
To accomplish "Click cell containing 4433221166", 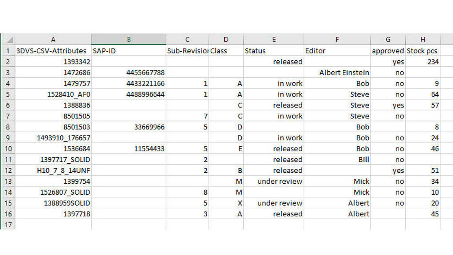I will [129, 84].
